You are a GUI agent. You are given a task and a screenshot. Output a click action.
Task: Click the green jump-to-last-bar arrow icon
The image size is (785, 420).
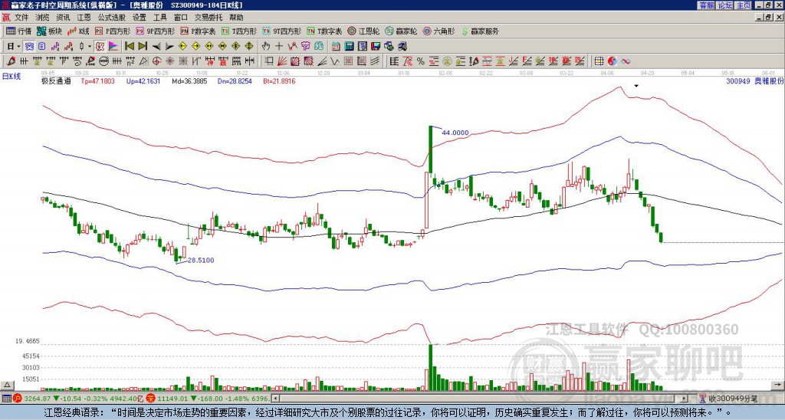pyautogui.click(x=143, y=47)
